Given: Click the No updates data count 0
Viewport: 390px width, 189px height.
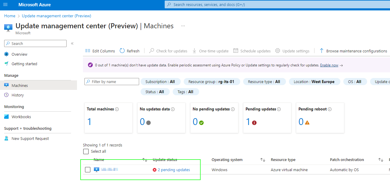Looking at the screenshot, I should (x=142, y=121).
